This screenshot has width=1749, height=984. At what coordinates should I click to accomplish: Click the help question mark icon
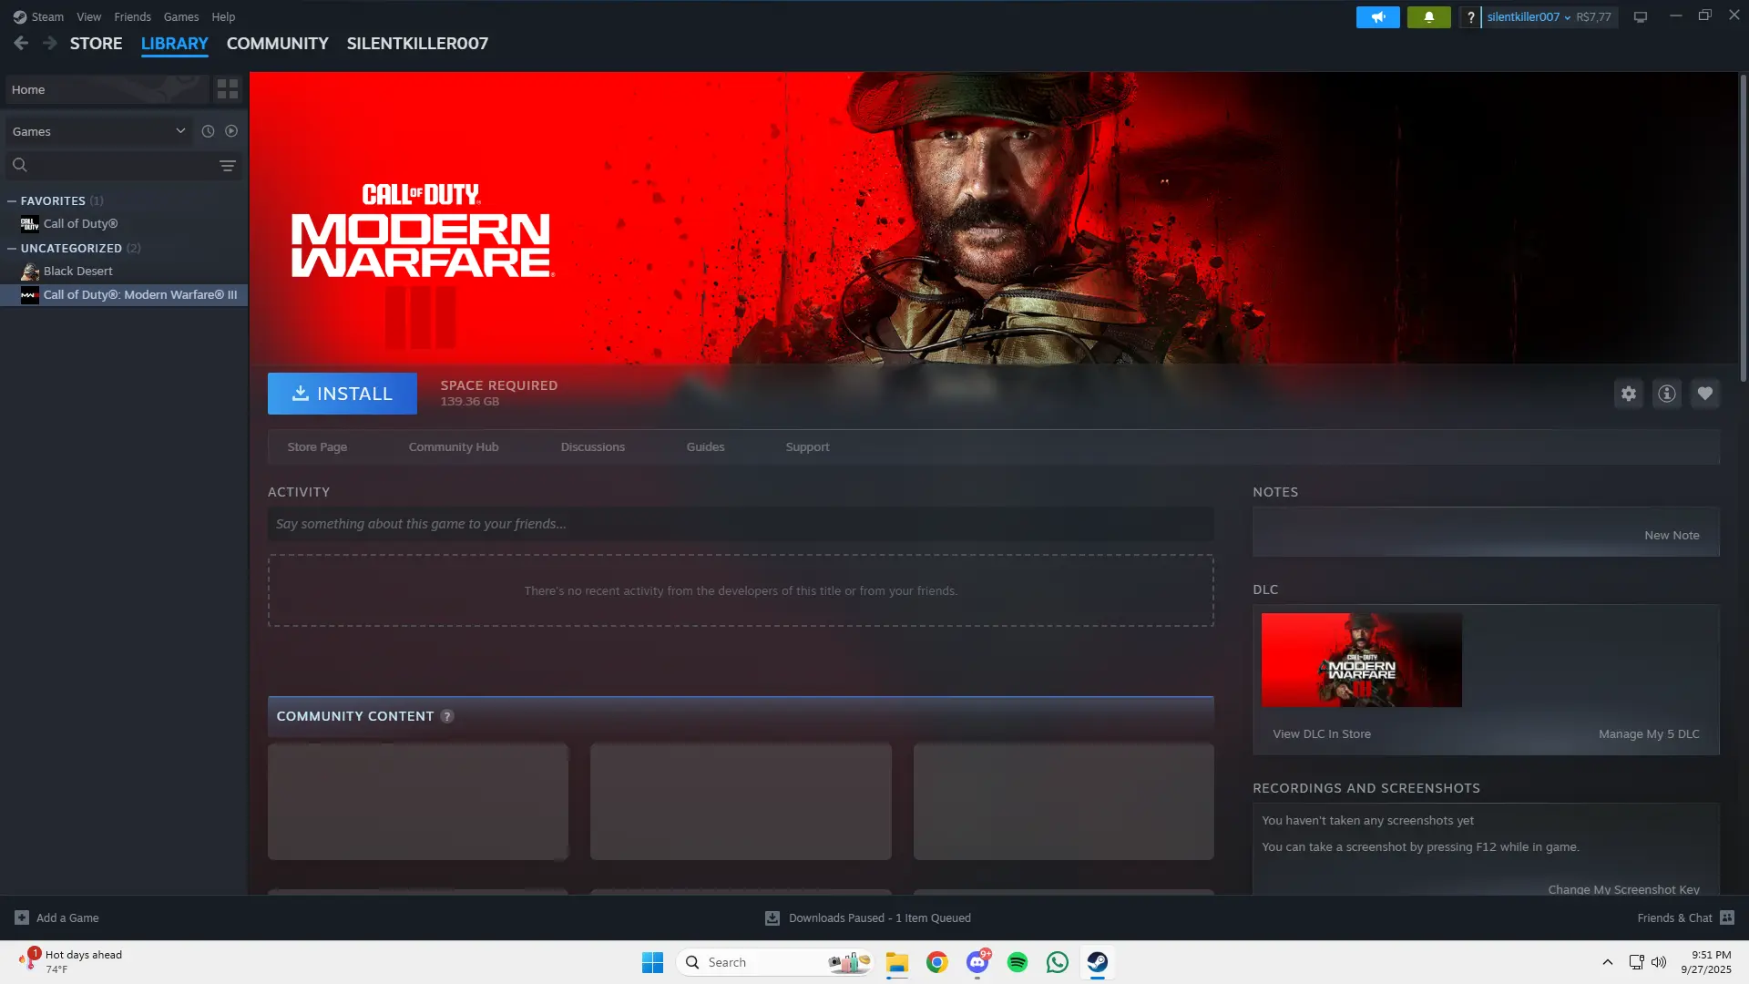click(1470, 16)
